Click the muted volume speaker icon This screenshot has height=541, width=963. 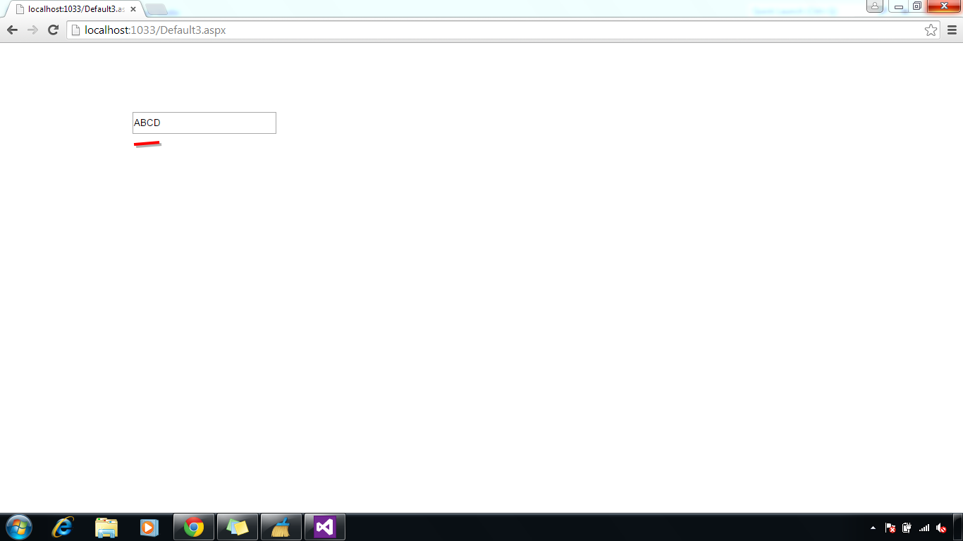941,528
